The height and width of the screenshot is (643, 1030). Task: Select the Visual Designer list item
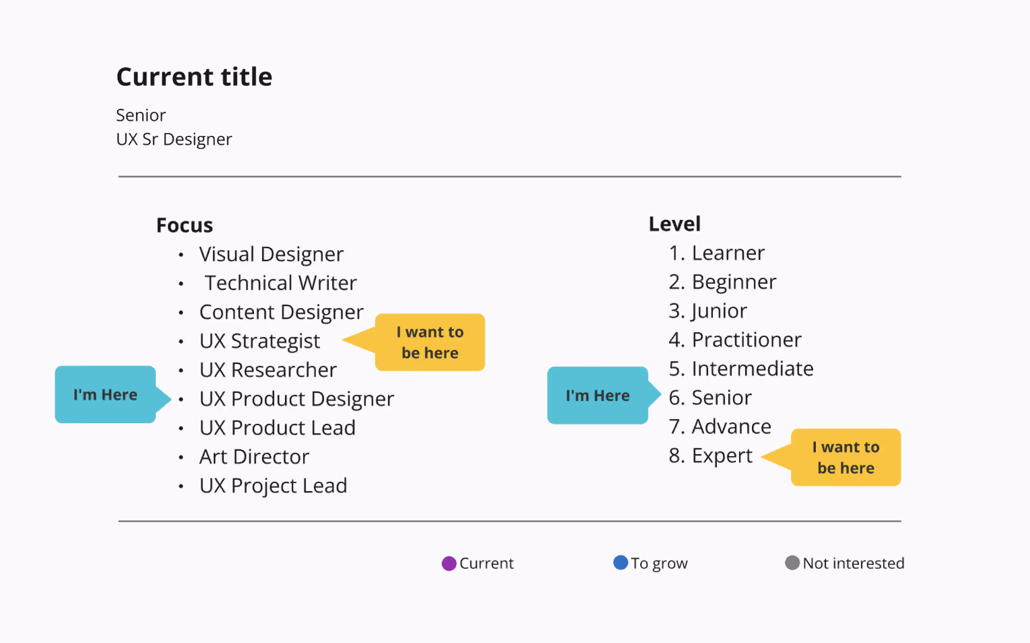tap(271, 255)
